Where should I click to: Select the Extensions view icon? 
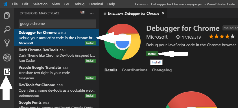tap(7, 72)
